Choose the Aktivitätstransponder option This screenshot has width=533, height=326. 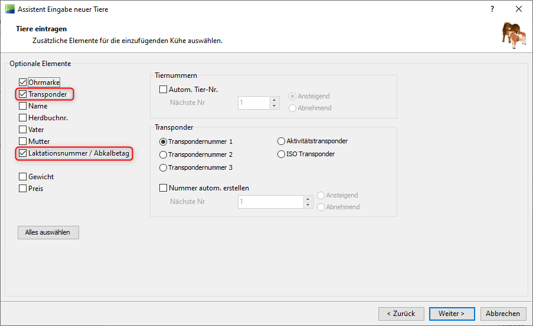tap(282, 141)
